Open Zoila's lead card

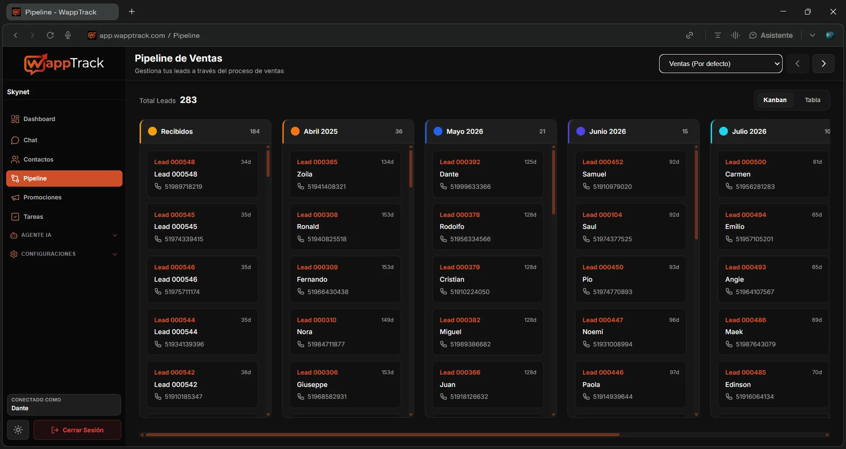(x=345, y=174)
